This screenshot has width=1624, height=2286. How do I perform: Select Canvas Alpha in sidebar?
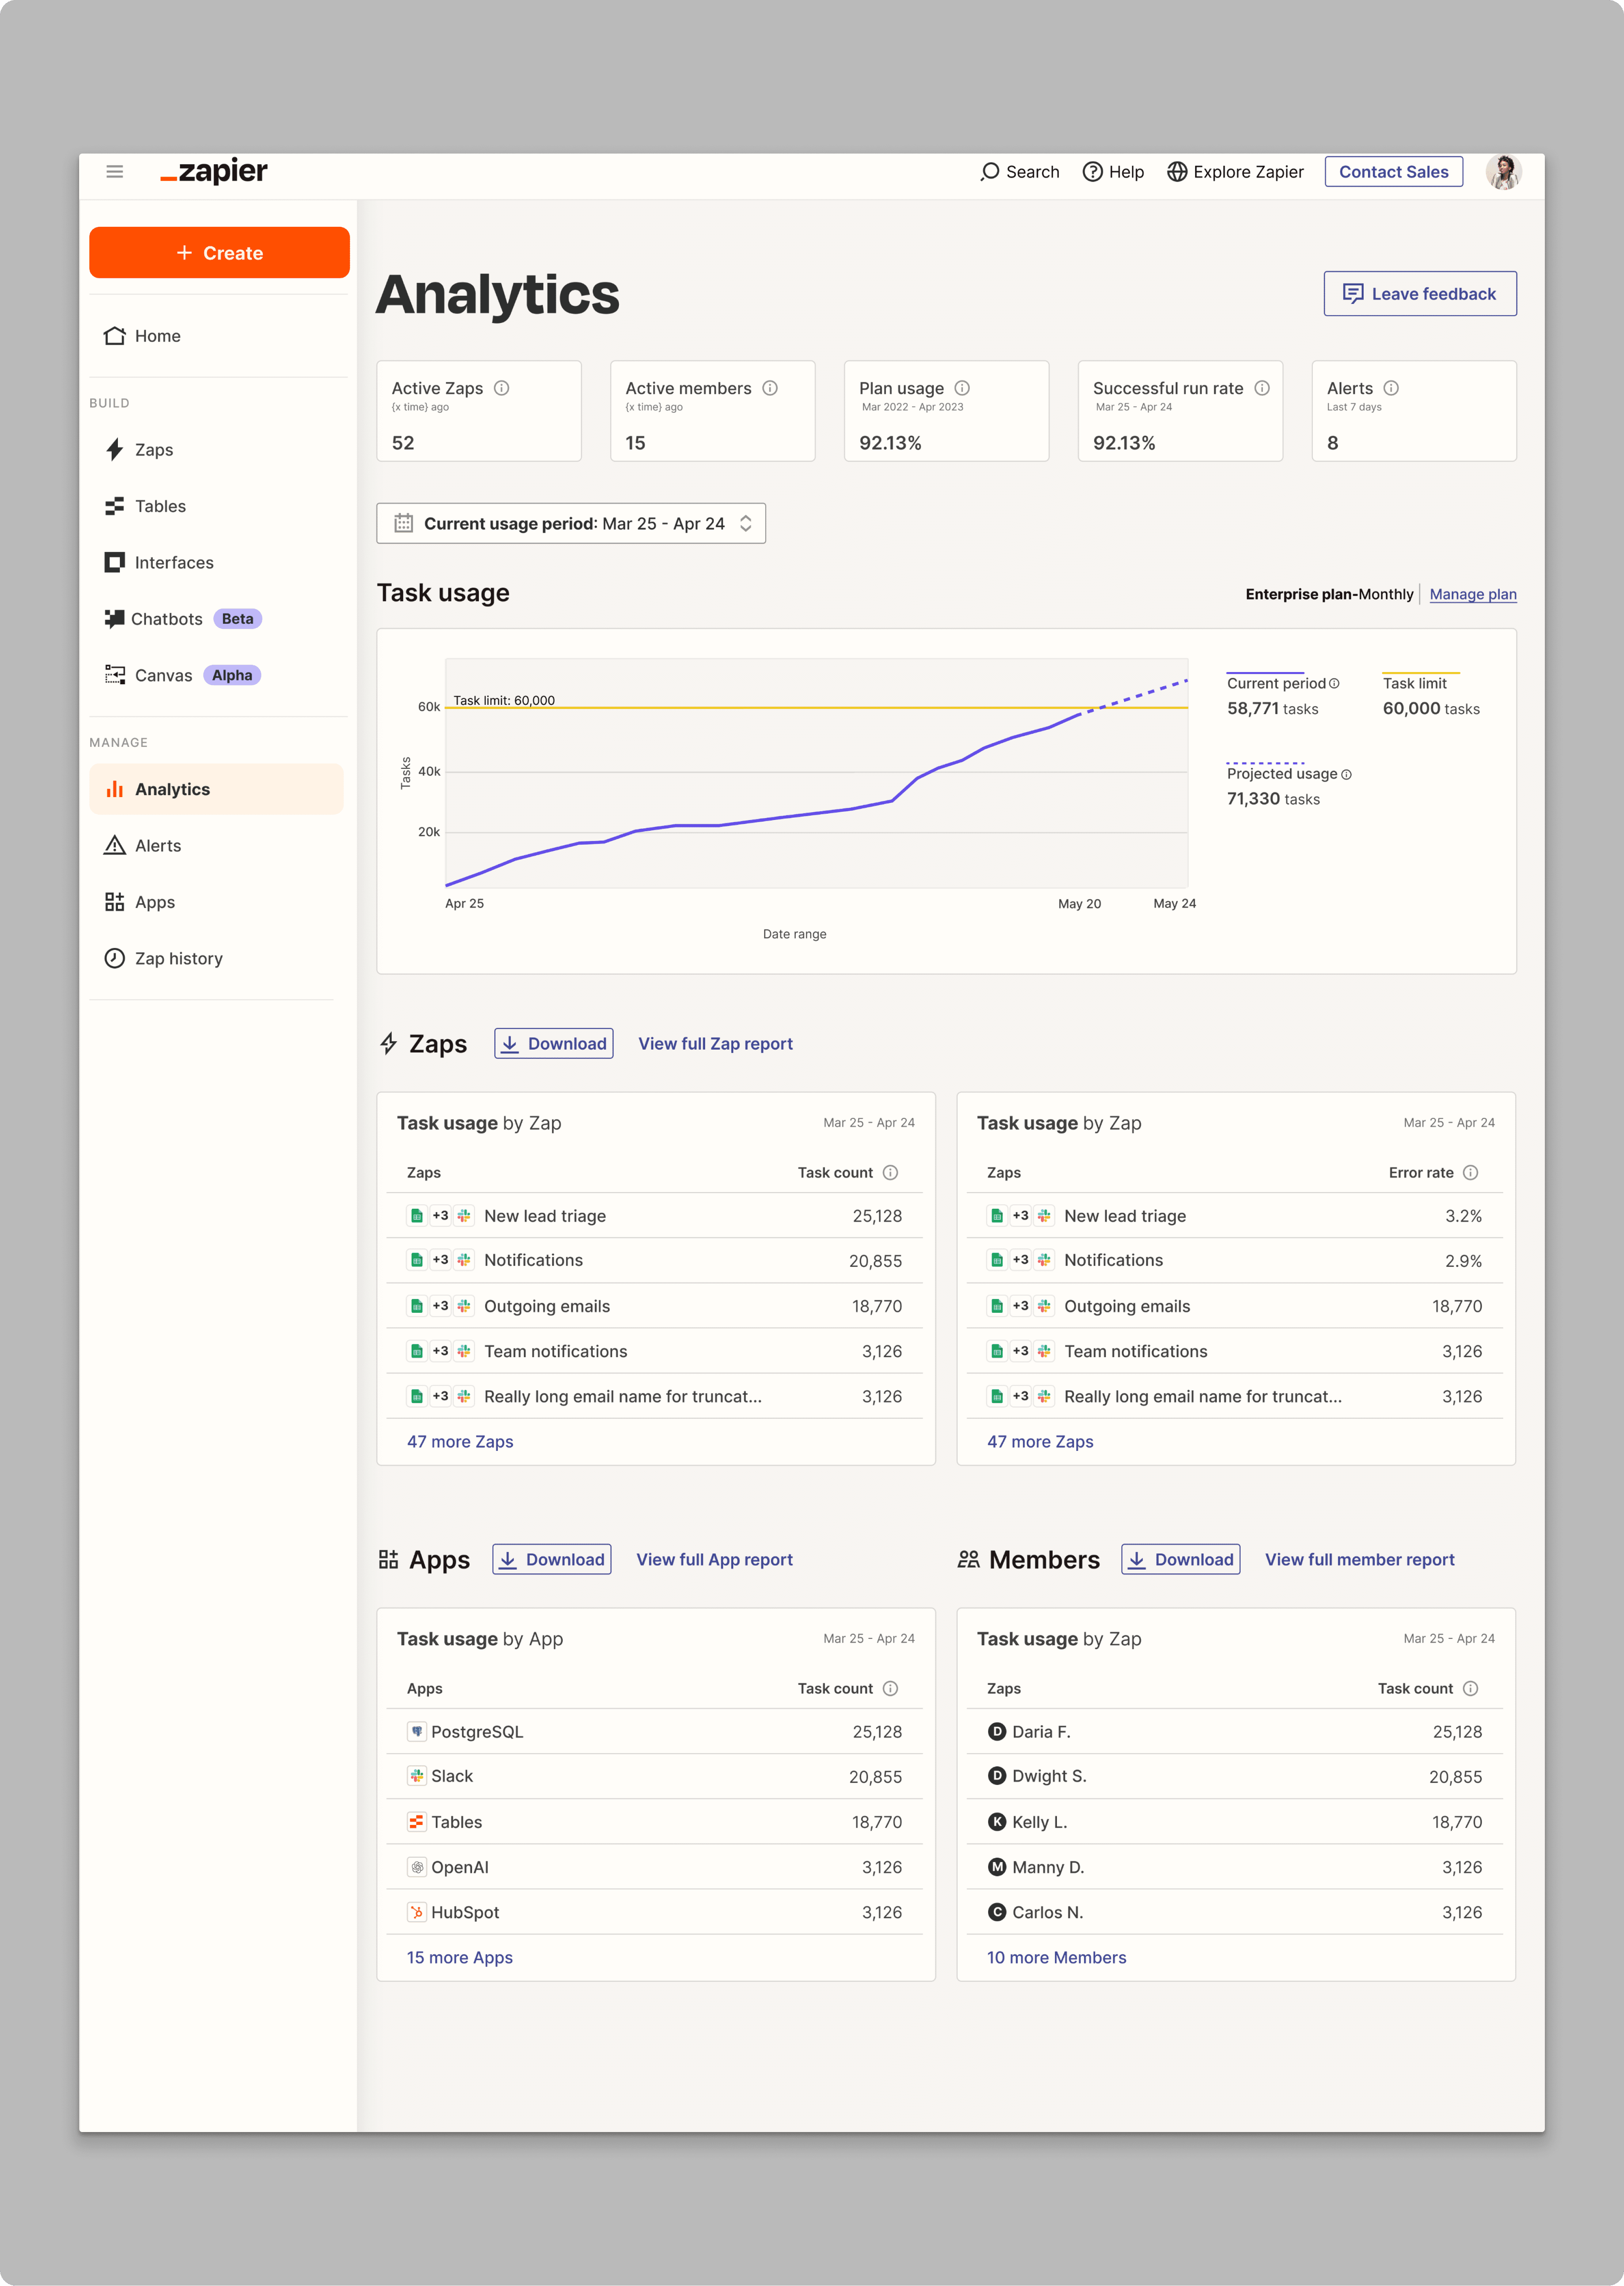[163, 676]
